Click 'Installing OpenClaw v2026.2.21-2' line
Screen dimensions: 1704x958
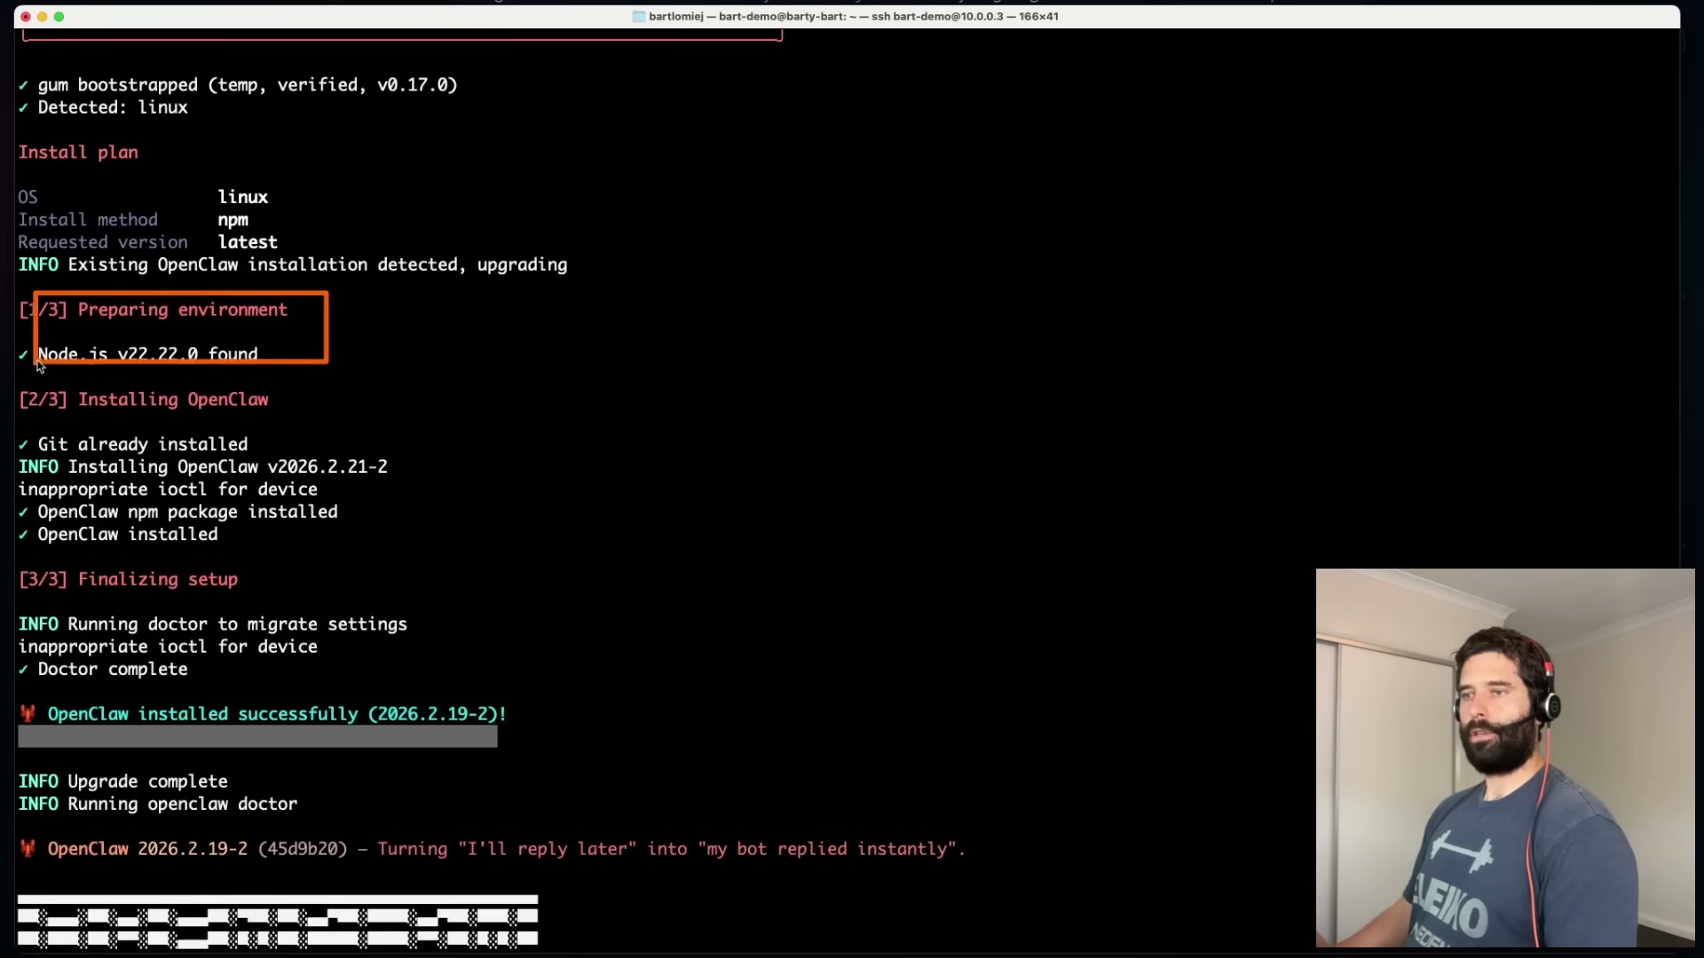[203, 467]
